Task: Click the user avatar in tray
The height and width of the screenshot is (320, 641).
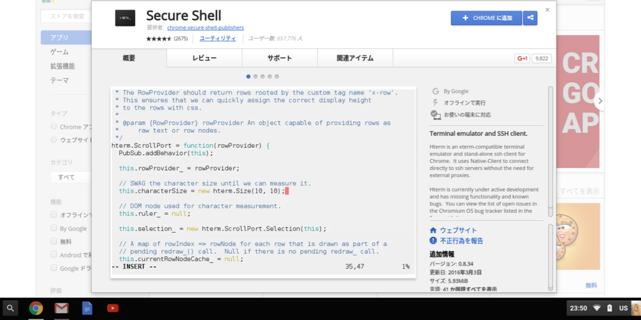Action: pos(636,308)
